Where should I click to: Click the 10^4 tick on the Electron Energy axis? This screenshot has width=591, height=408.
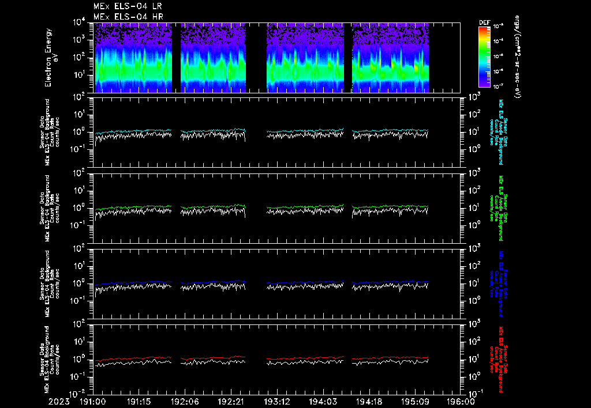[x=79, y=22]
